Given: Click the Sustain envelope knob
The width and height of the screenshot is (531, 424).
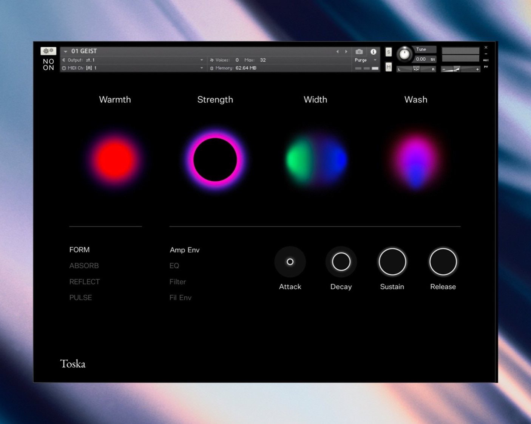Looking at the screenshot, I should (x=392, y=262).
